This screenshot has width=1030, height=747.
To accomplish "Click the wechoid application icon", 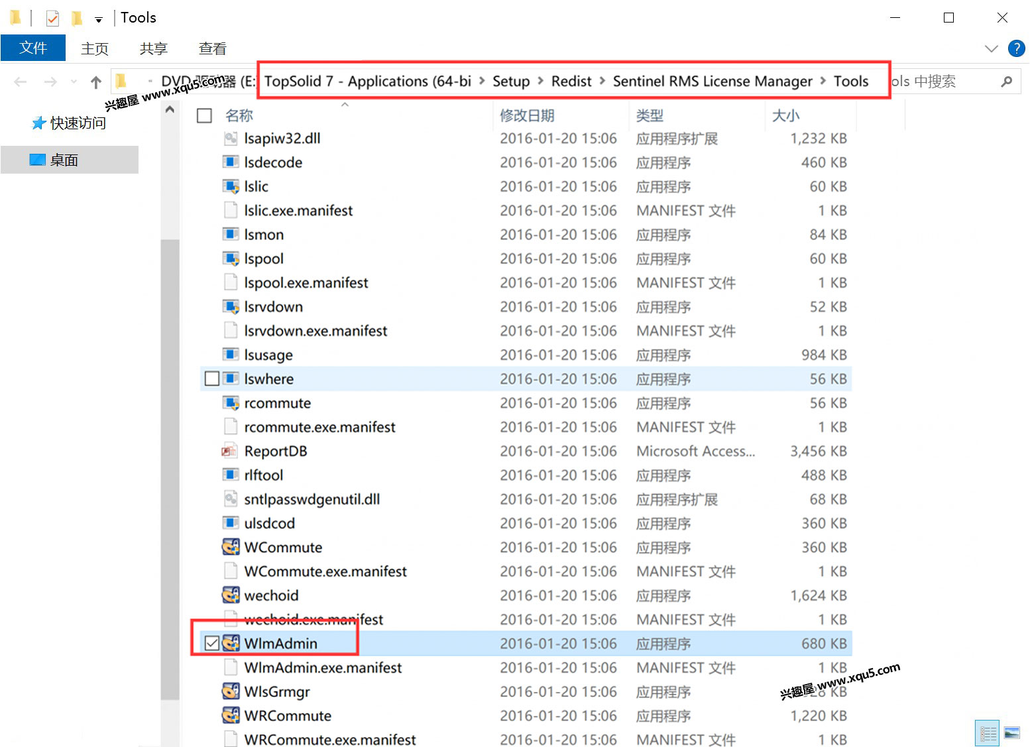I will pyautogui.click(x=231, y=595).
